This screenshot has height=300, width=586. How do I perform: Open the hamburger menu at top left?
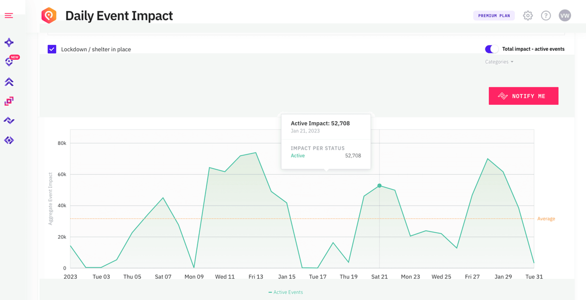tap(8, 15)
